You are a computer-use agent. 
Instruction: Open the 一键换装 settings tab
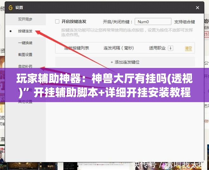pos(25,43)
